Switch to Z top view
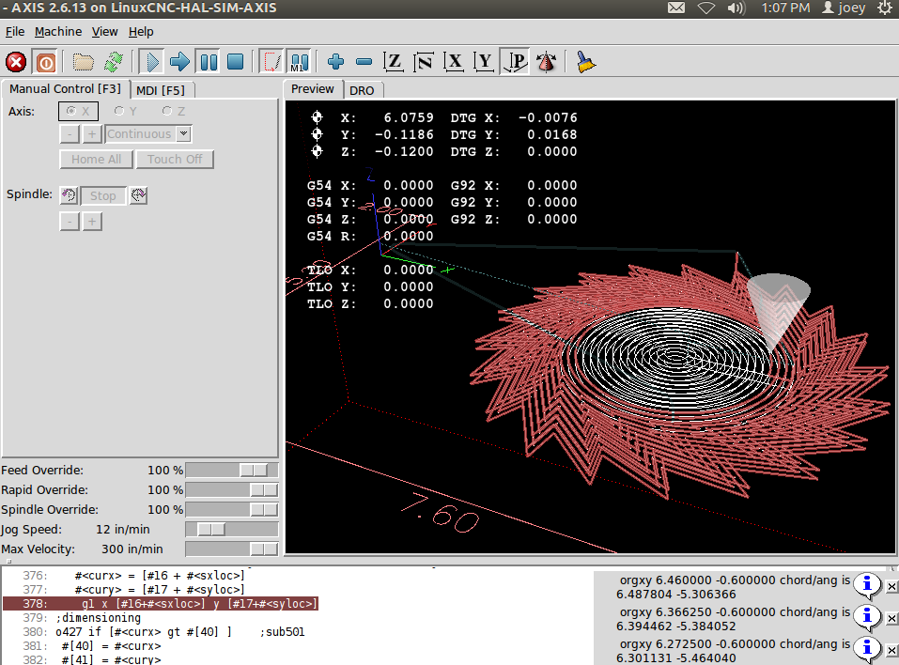Image resolution: width=899 pixels, height=665 pixels. 394,63
